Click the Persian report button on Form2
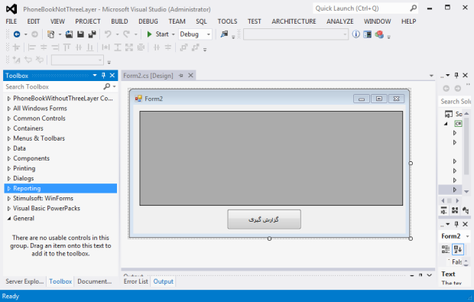The image size is (474, 302). (264, 219)
